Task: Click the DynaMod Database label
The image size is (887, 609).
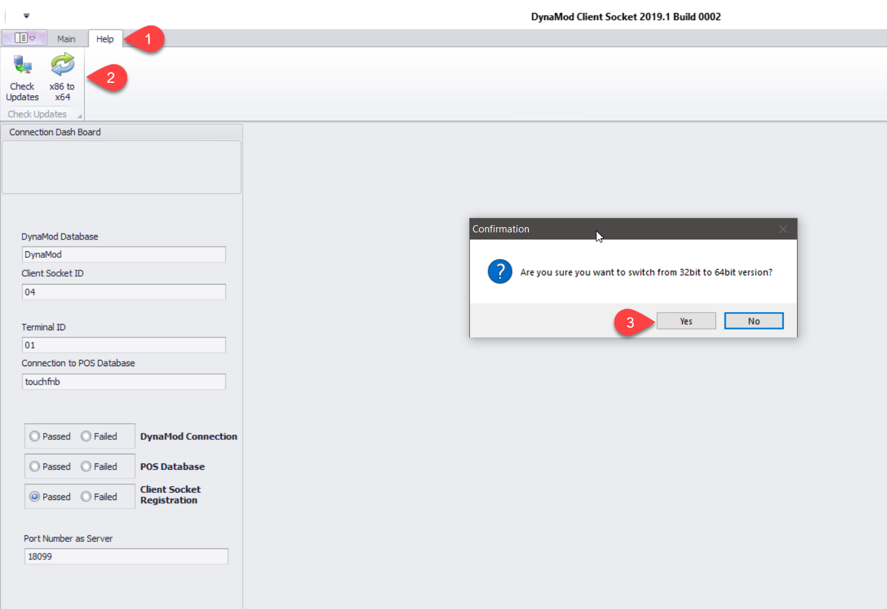Action: coord(59,237)
